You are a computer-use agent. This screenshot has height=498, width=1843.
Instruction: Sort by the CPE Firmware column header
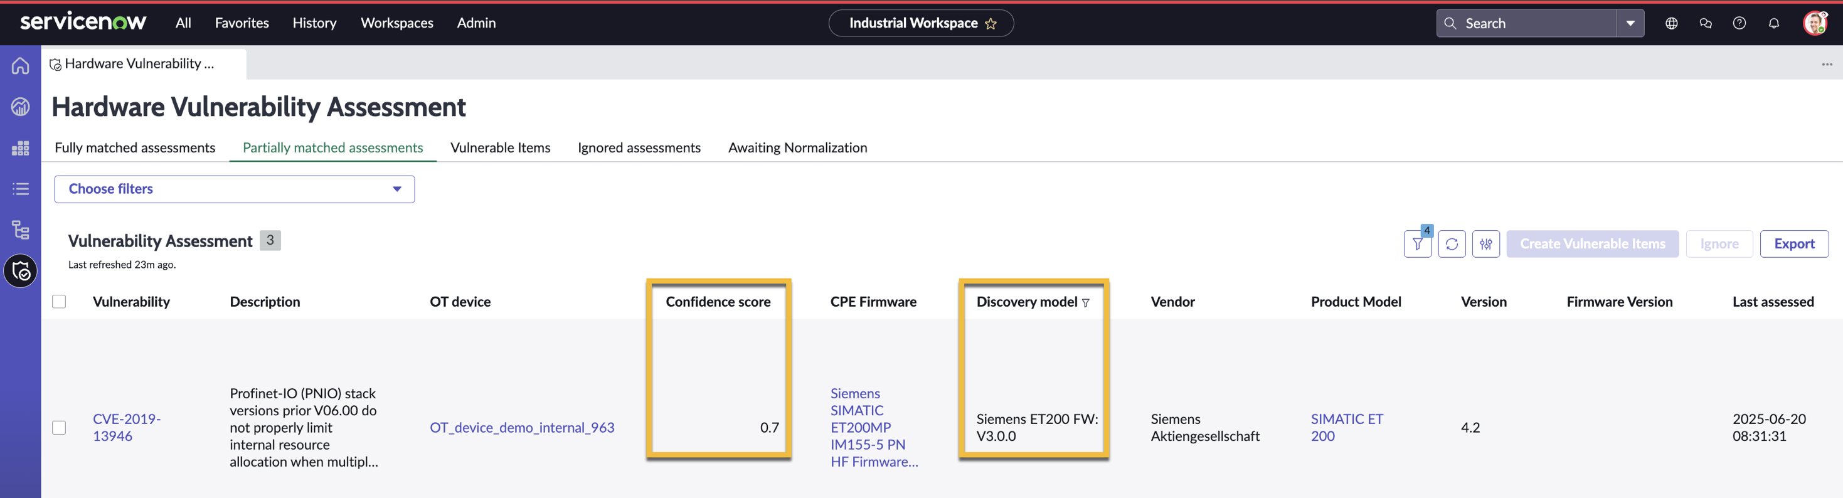(873, 301)
